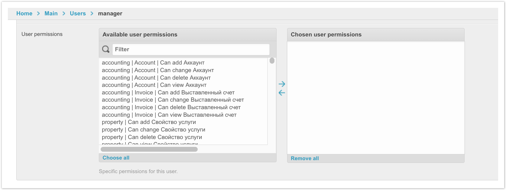506x190 pixels.
Task: Select 'Account | Can add Аккаунт' permission
Action: tap(153, 63)
